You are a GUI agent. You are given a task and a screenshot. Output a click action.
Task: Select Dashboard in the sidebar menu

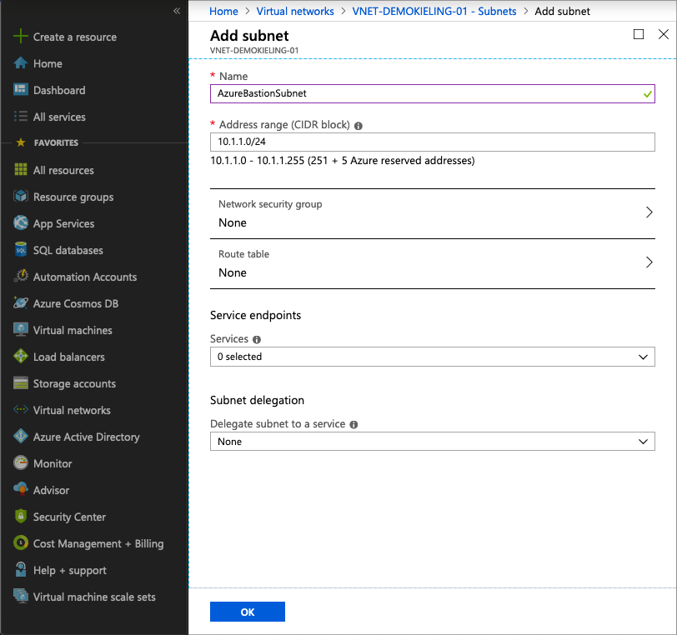(x=59, y=90)
